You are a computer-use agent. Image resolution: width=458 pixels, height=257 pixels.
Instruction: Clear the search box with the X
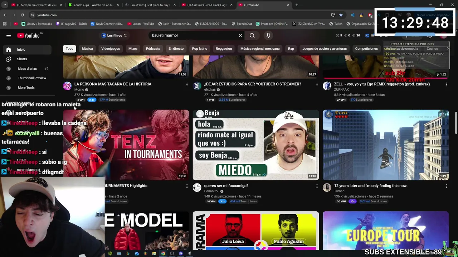coord(240,35)
